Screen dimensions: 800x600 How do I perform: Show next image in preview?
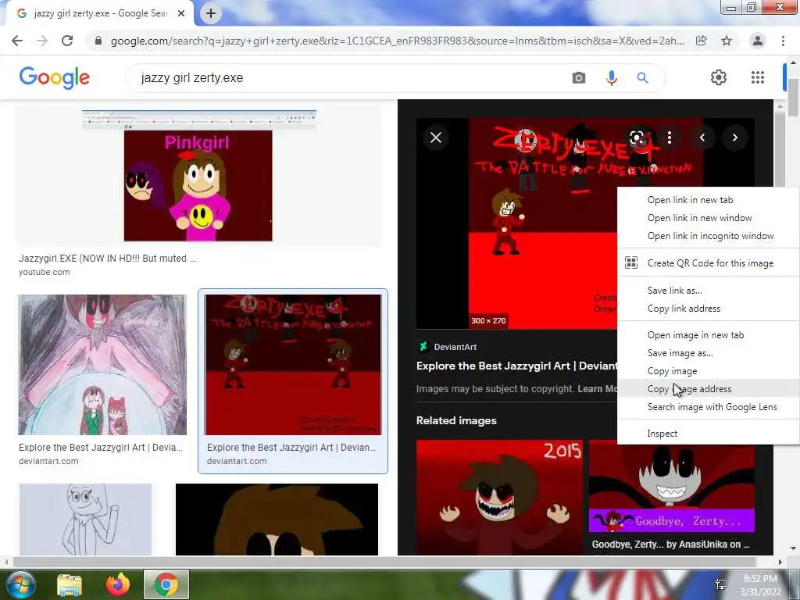click(x=734, y=137)
